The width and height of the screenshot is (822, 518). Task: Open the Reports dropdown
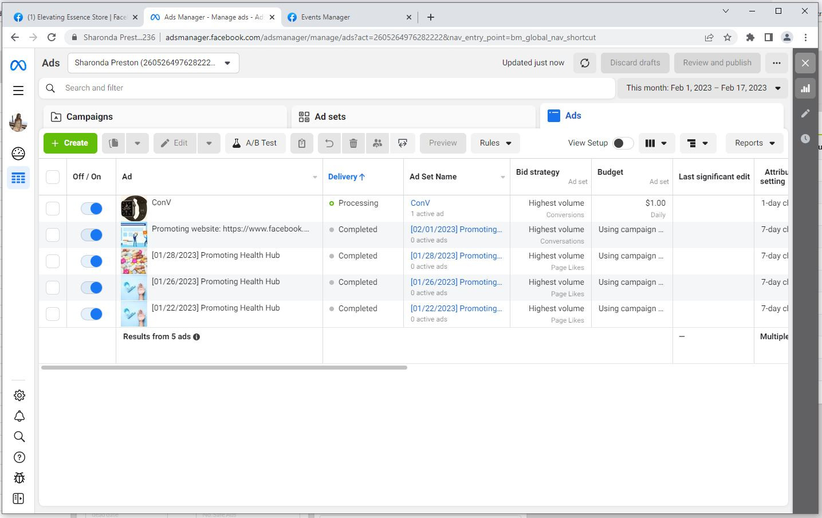point(754,143)
